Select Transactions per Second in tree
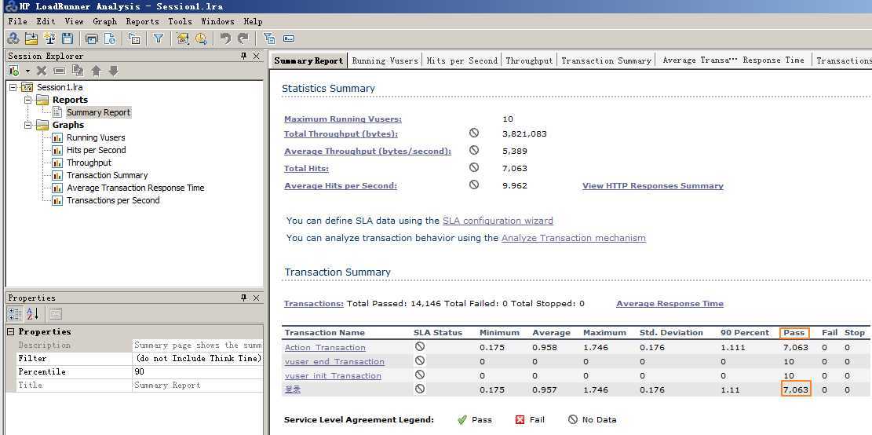 click(x=113, y=200)
